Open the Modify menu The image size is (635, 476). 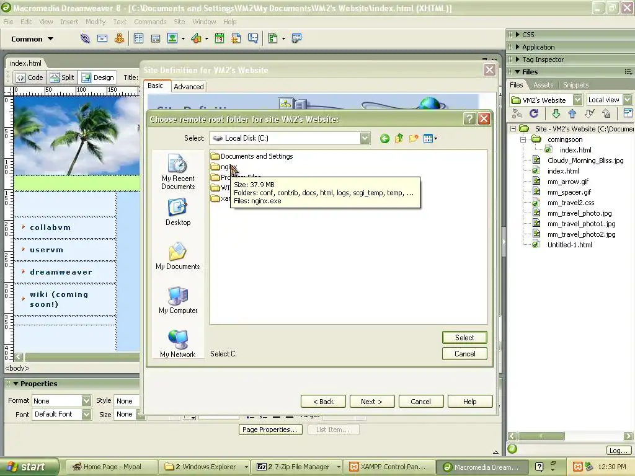point(95,22)
